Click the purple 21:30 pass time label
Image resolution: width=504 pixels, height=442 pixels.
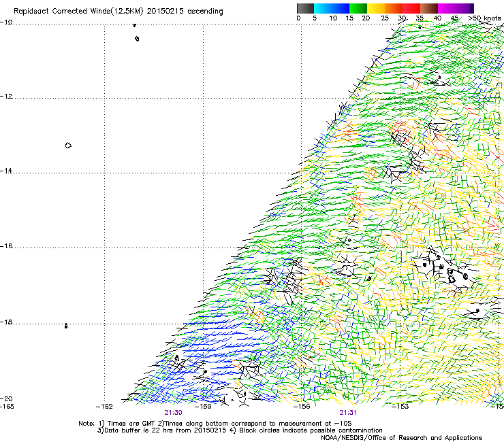(173, 413)
